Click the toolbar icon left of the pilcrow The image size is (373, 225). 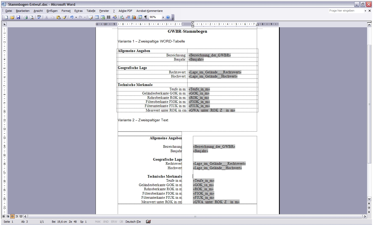pyautogui.click(x=140, y=17)
